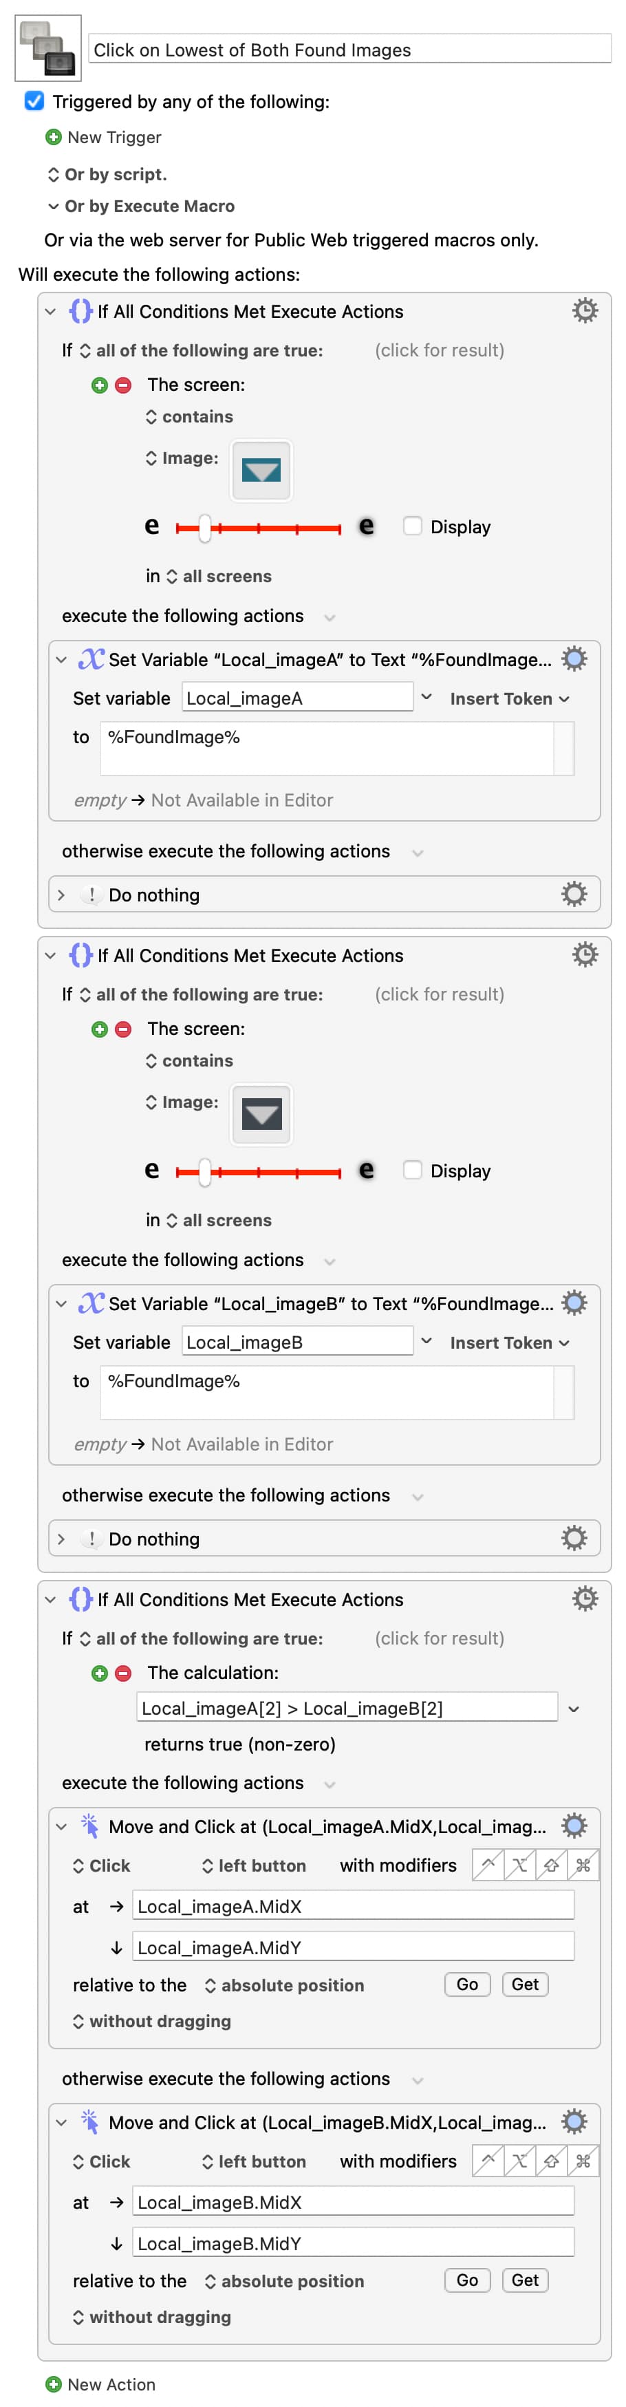Viewport: 626px width, 2407px height.
Task: Enable Display checkbox in the second image condition
Action: click(x=412, y=1170)
